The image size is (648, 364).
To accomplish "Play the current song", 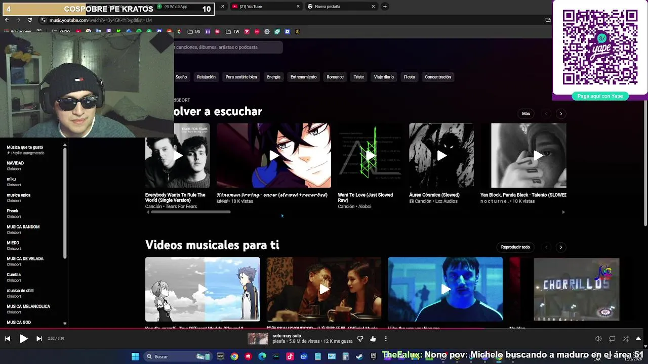I will click(x=23, y=339).
